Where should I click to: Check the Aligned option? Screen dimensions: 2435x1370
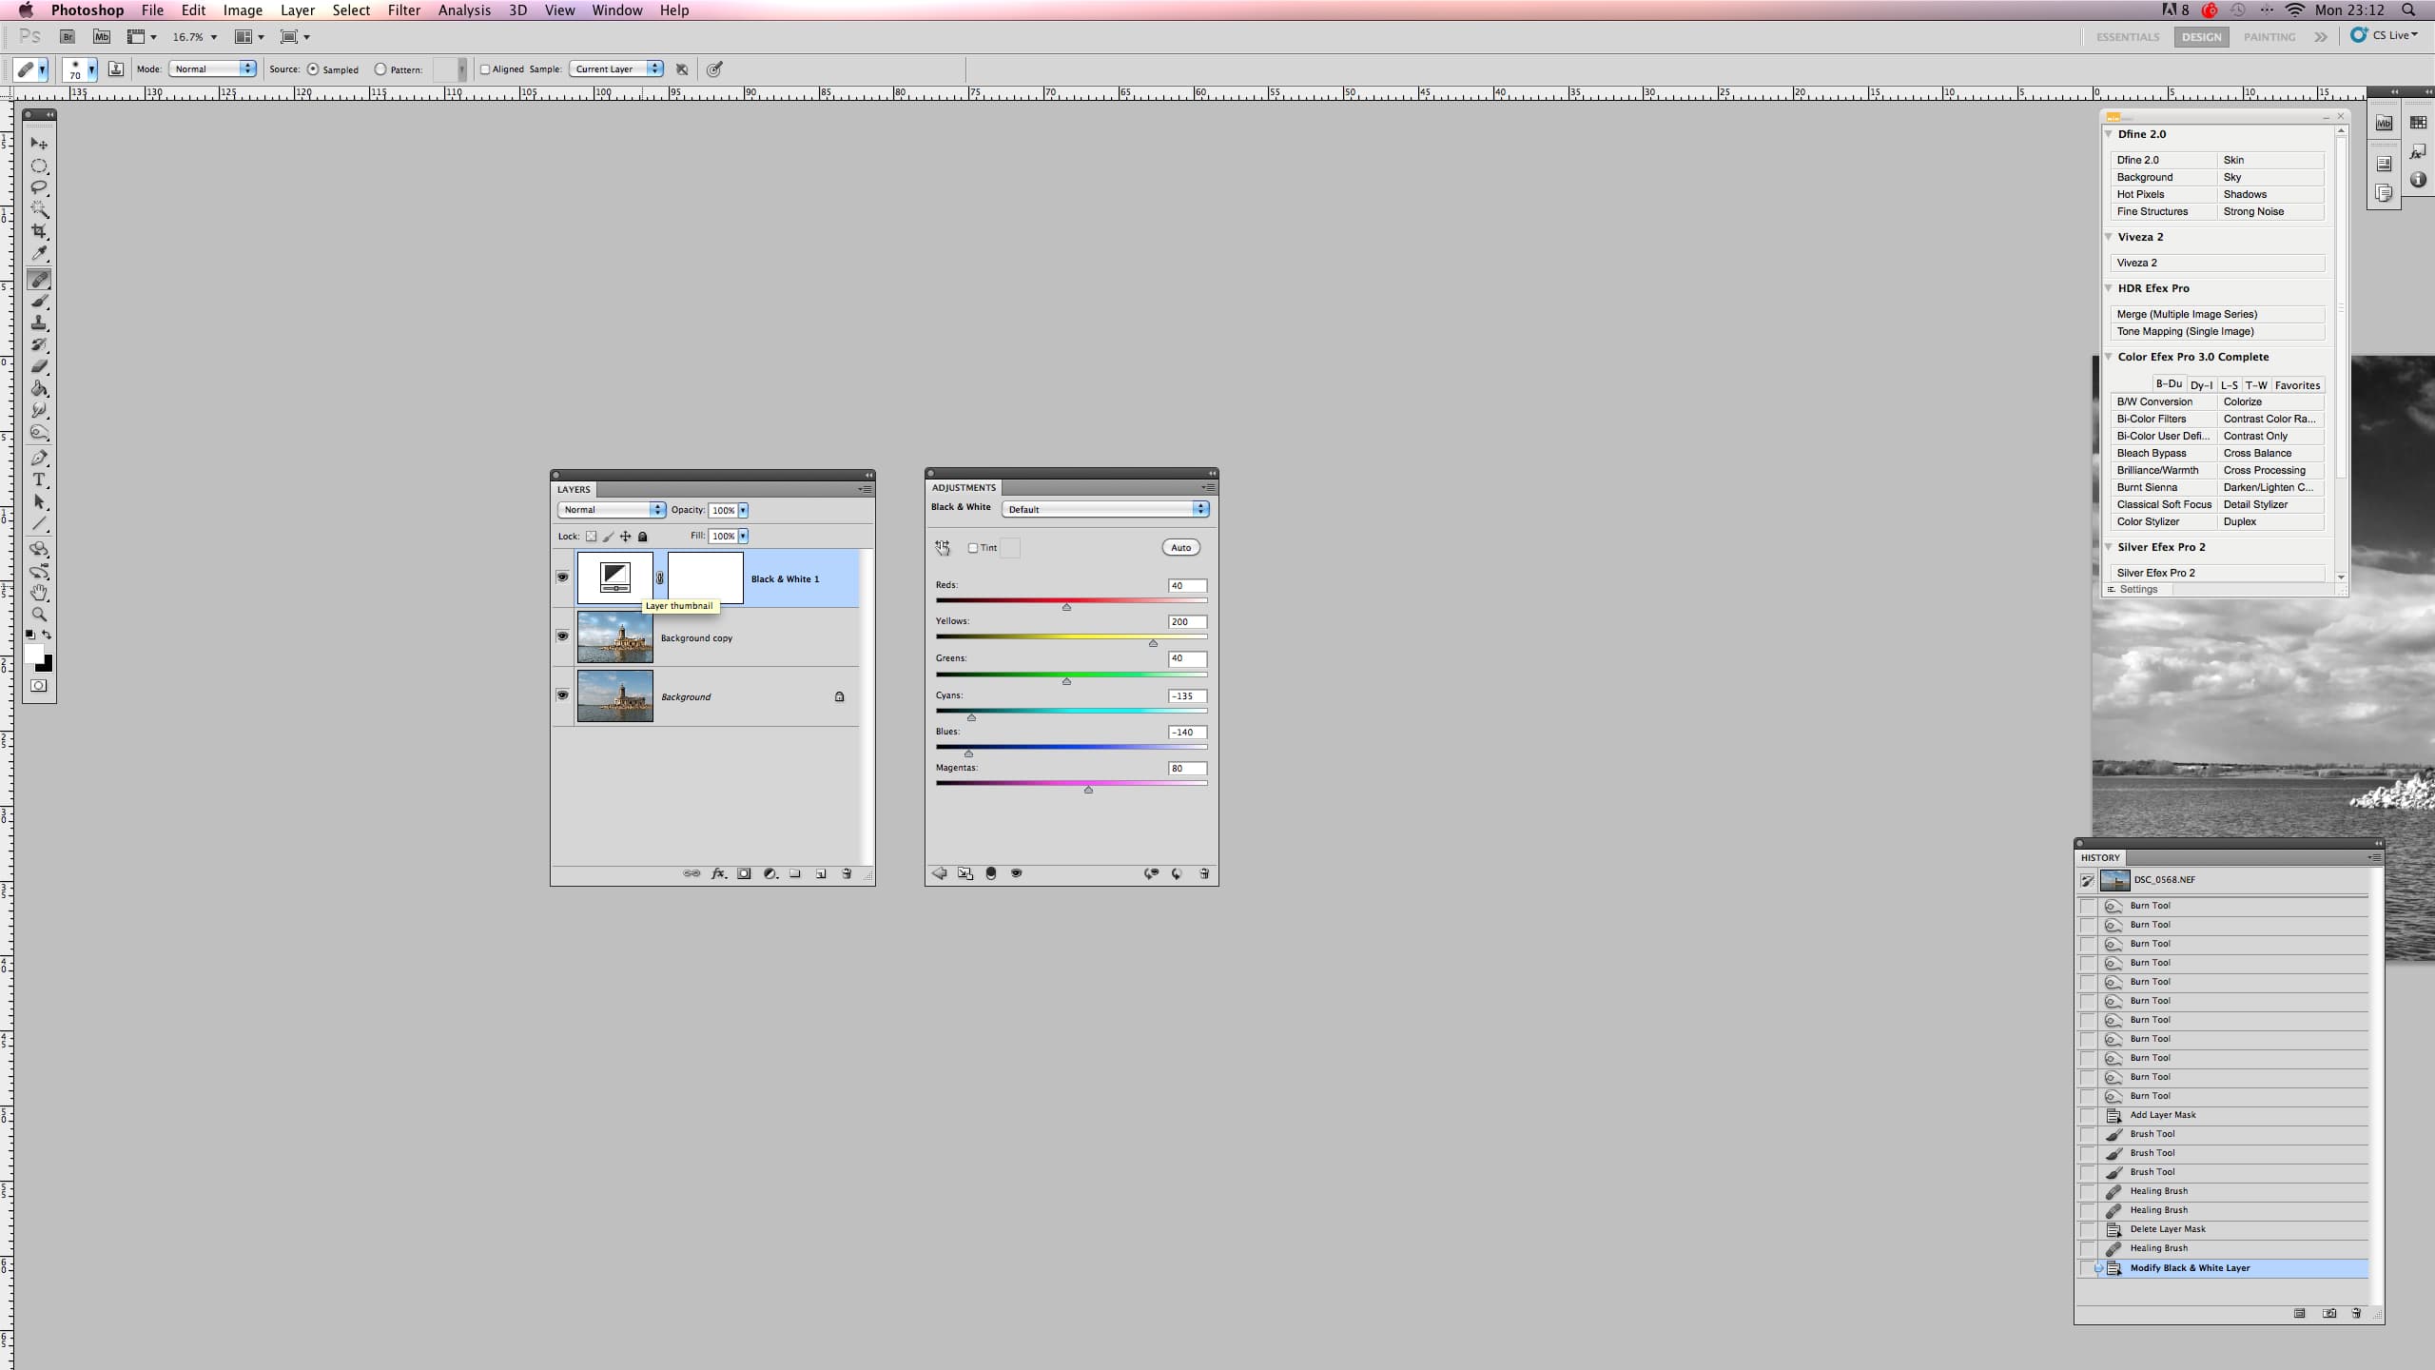coord(485,69)
